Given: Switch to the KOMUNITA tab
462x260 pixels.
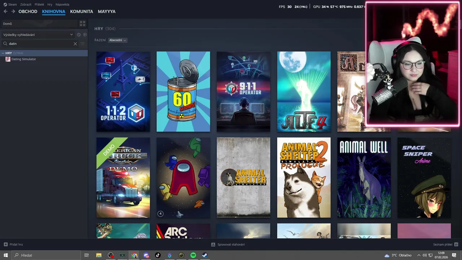Looking at the screenshot, I should click(x=82, y=12).
